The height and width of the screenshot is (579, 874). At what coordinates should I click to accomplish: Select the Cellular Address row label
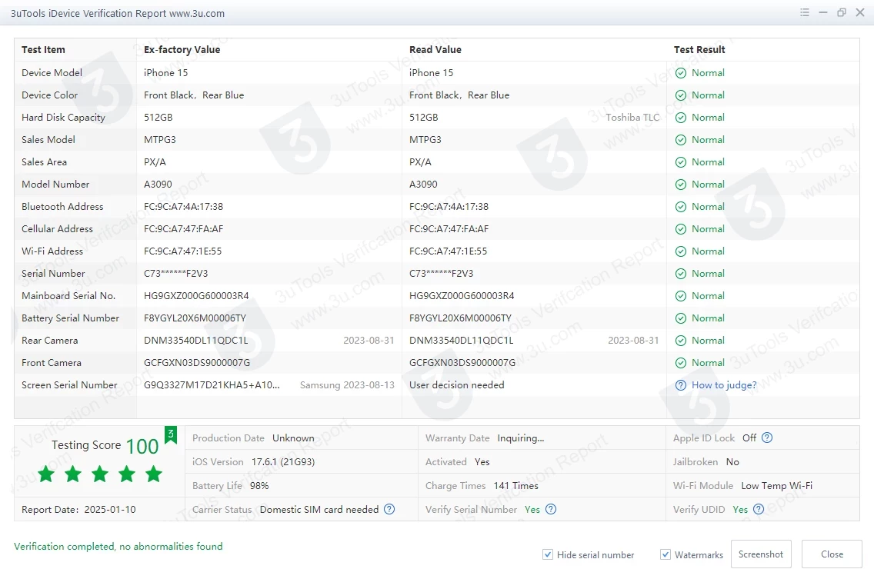(x=58, y=229)
